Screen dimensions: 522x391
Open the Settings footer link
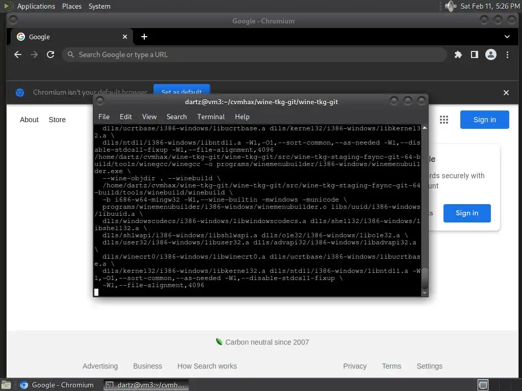click(x=429, y=366)
